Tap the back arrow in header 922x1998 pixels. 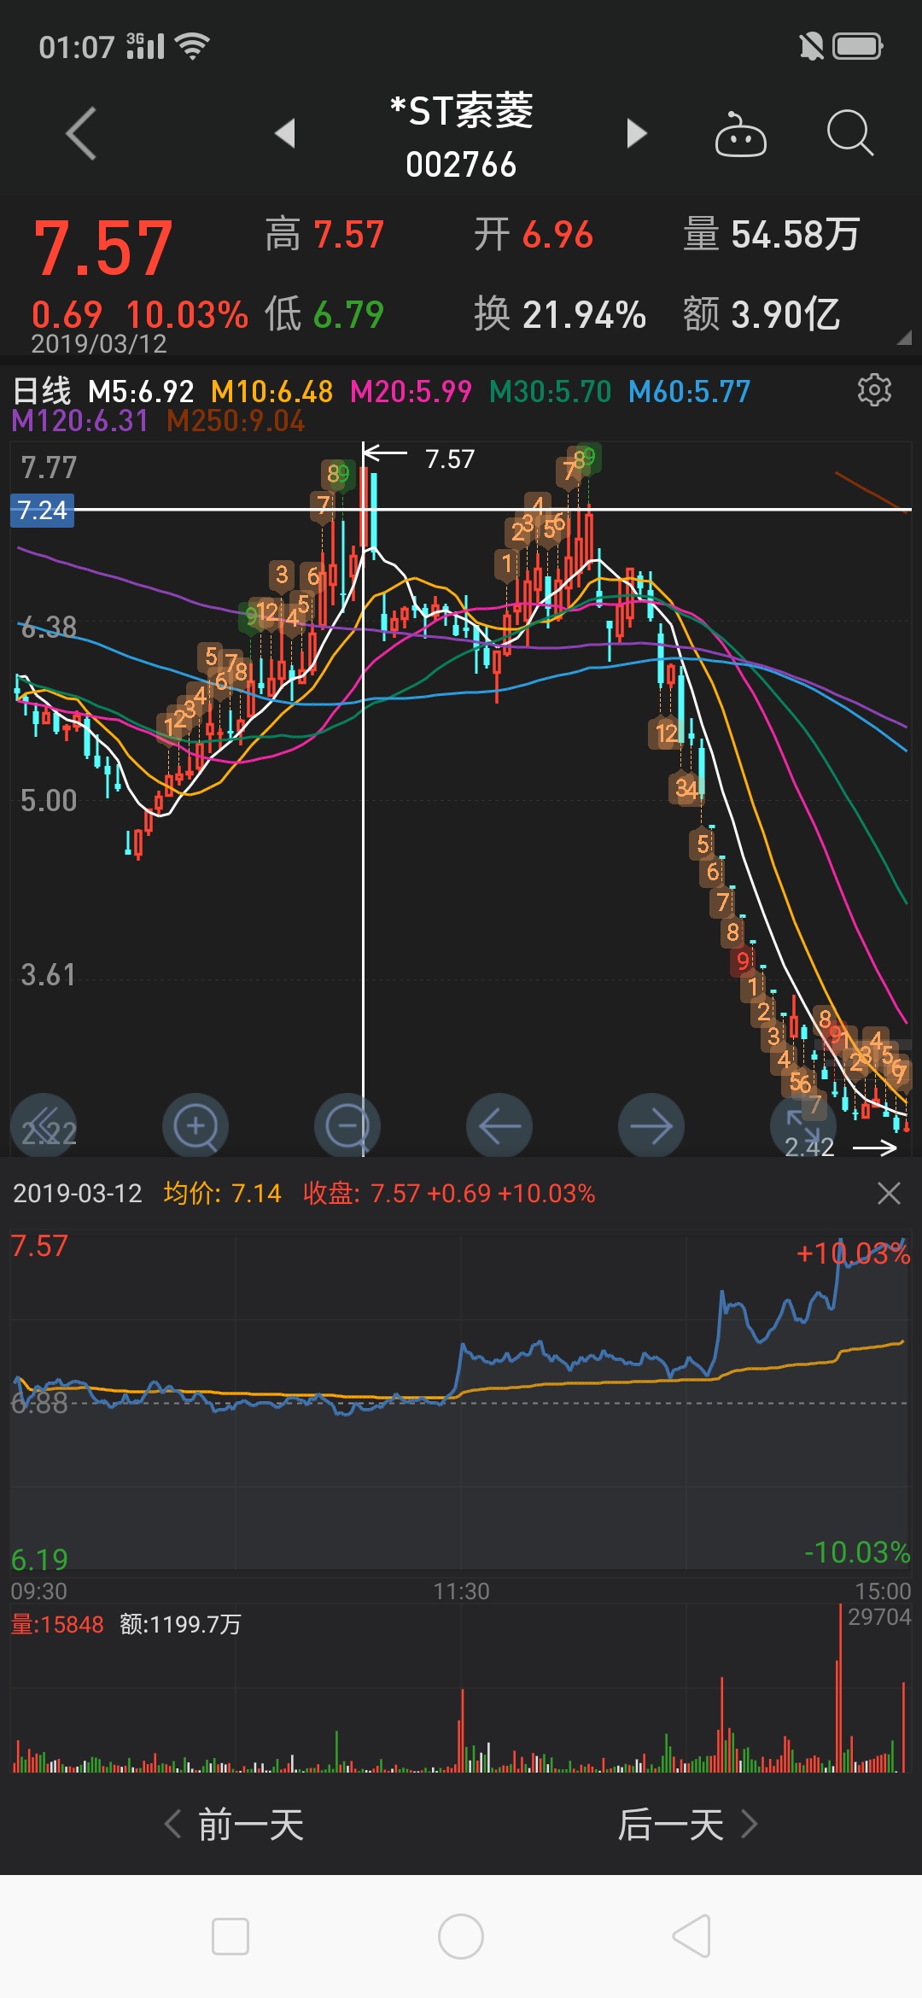(x=82, y=134)
